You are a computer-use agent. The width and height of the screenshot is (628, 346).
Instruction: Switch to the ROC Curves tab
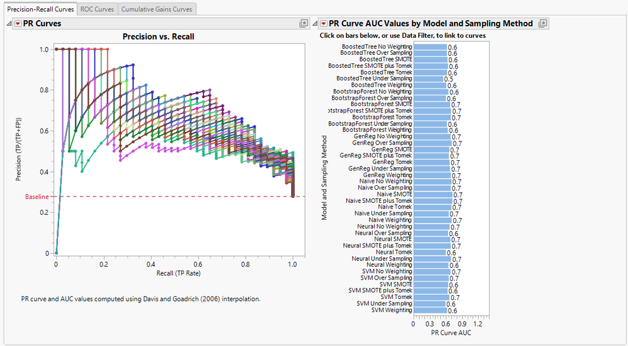(x=97, y=9)
